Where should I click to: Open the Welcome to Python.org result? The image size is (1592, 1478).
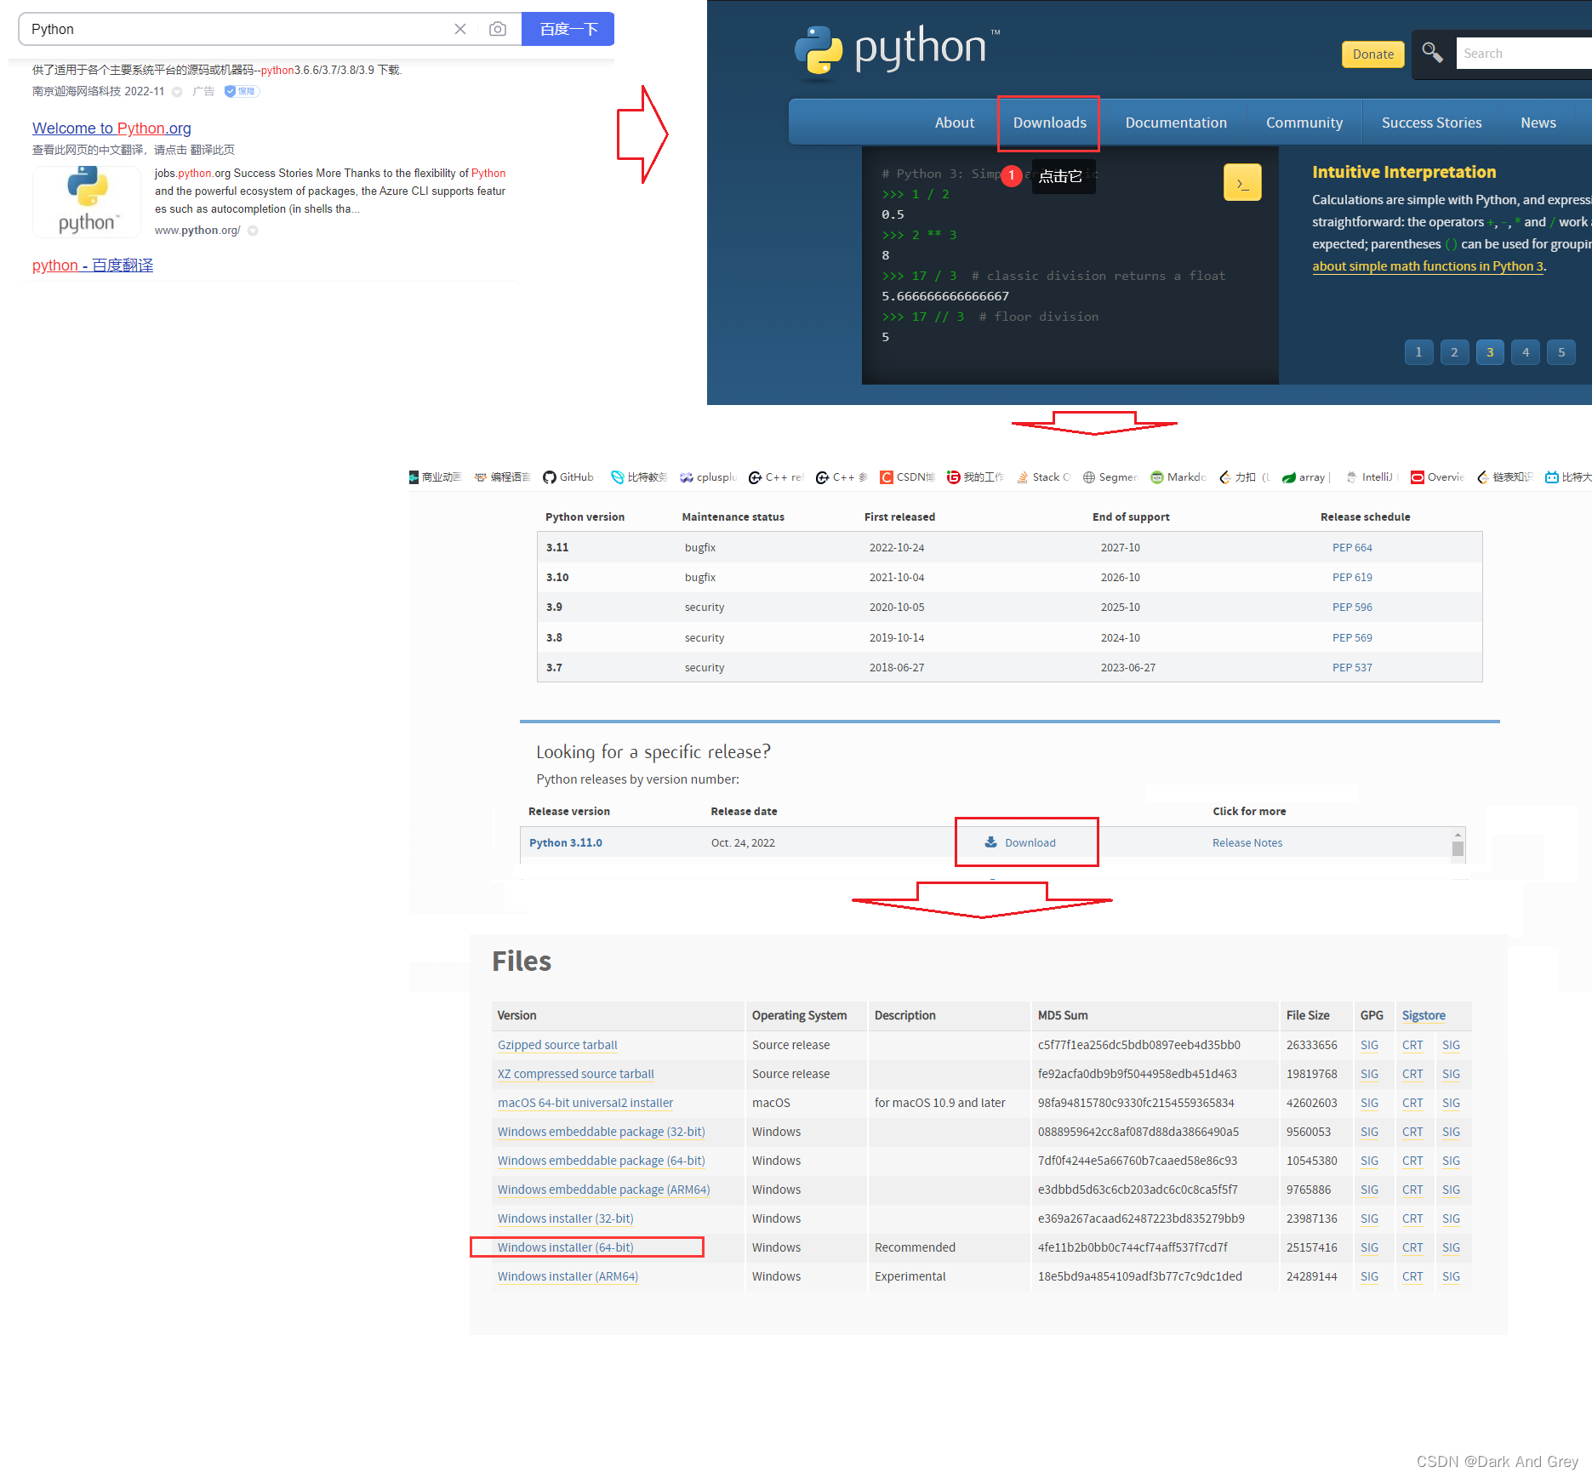click(x=111, y=128)
